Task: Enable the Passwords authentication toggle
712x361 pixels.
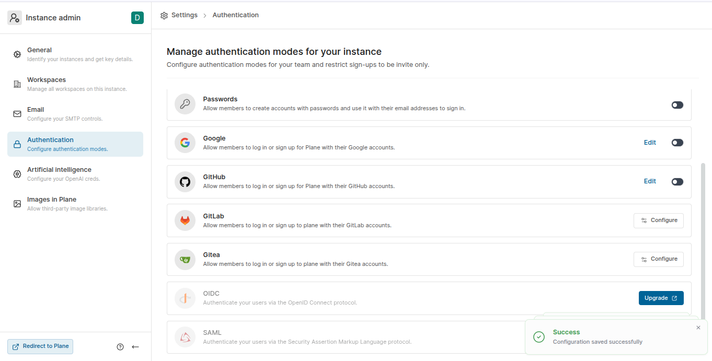Action: (677, 105)
